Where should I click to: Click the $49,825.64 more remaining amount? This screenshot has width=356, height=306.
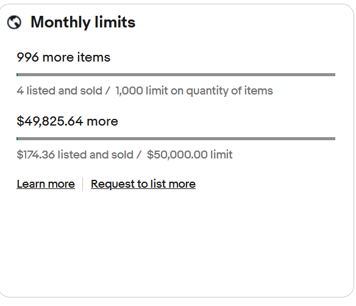pos(67,121)
